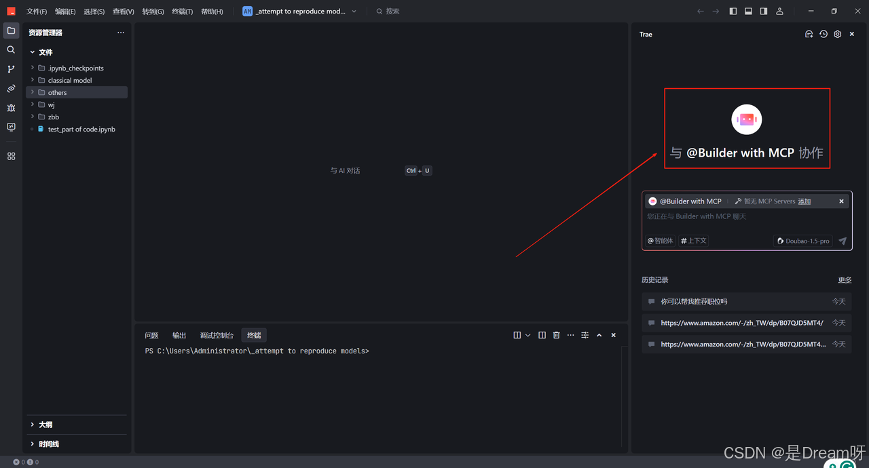Open the Doubao-1.5-pro model selector

(x=803, y=241)
